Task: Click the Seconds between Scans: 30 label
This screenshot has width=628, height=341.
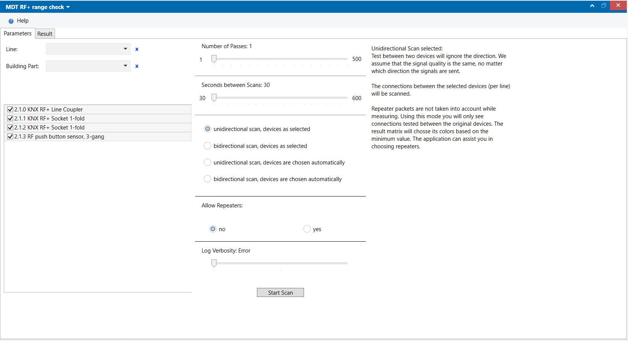Action: (x=236, y=85)
